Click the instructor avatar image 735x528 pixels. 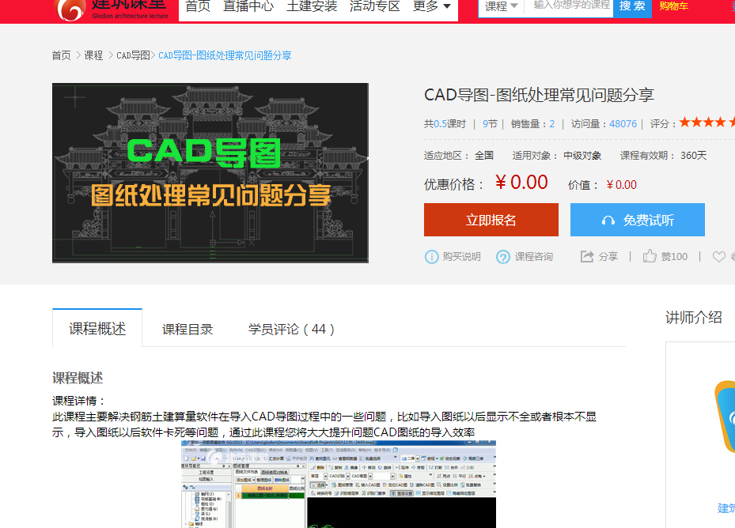pos(724,417)
